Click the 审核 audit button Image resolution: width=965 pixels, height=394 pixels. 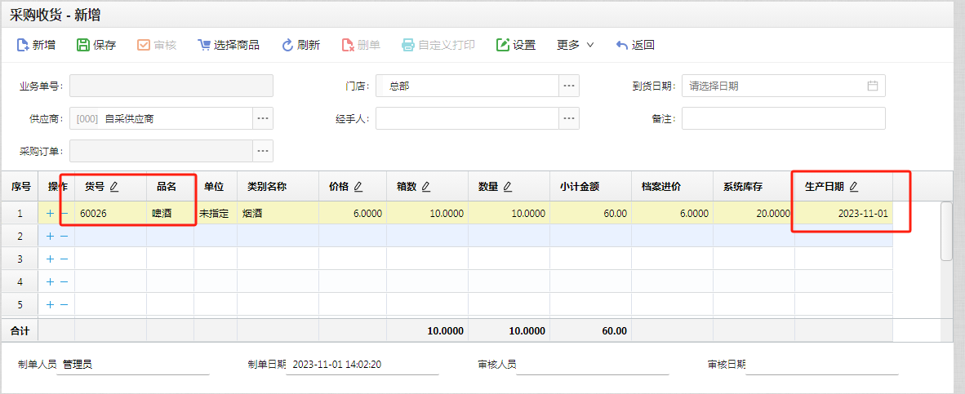click(x=156, y=45)
